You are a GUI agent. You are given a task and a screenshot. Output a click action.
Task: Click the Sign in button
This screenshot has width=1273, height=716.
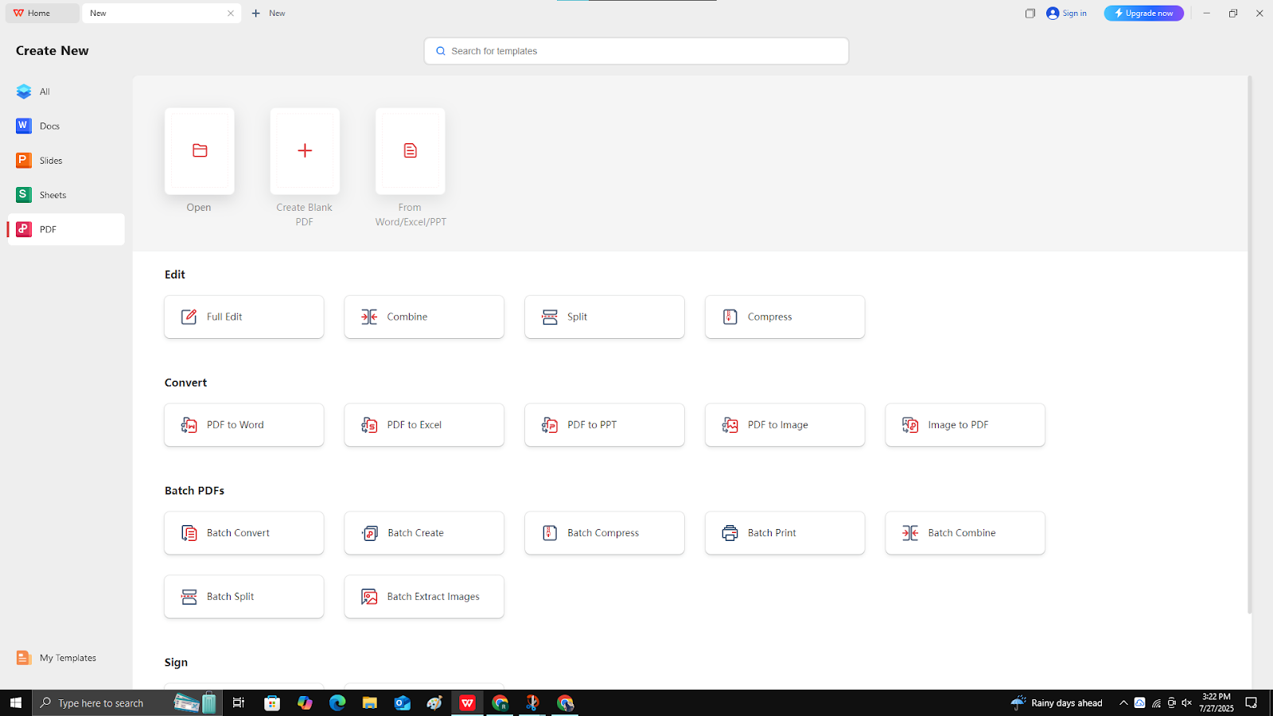(x=1067, y=14)
